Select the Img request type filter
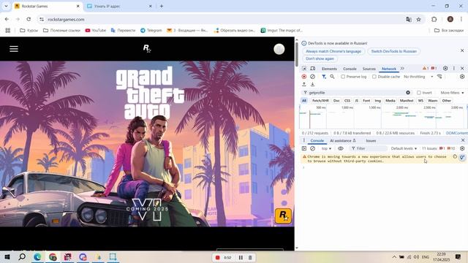468x263 pixels. click(x=378, y=101)
